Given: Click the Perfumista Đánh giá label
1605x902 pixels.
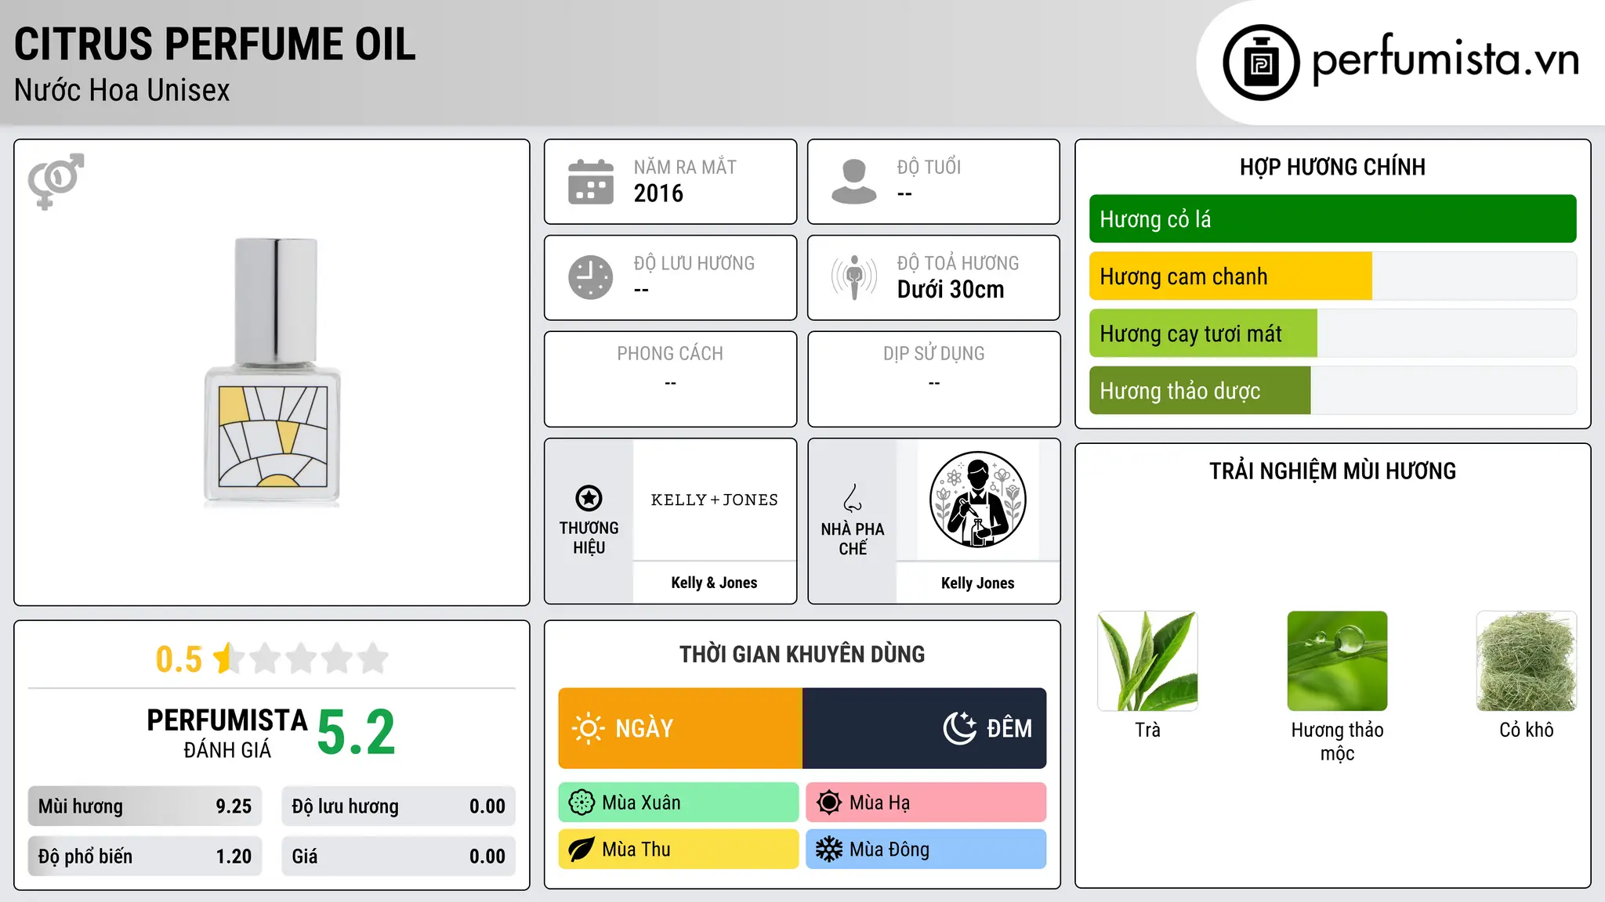Looking at the screenshot, I should [x=227, y=733].
